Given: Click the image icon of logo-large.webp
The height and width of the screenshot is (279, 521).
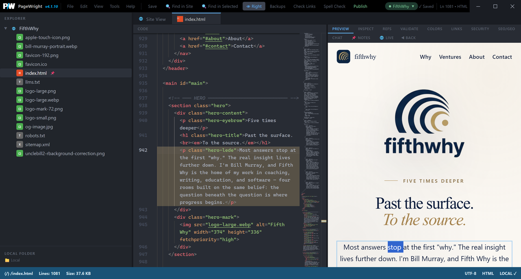Looking at the screenshot, I should tap(20, 100).
